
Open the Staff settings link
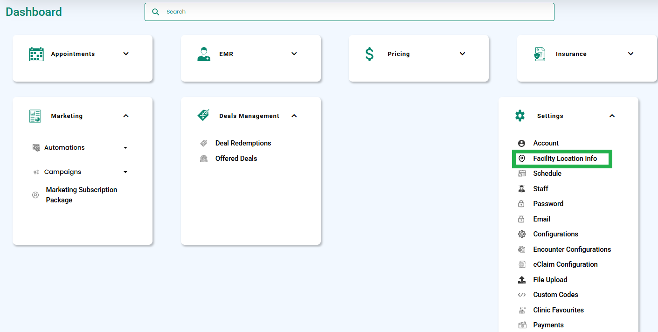coord(540,189)
